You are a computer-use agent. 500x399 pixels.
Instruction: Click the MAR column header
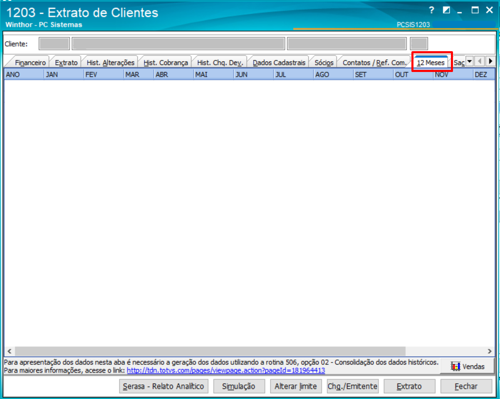[139, 75]
